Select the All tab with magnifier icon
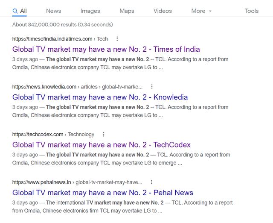The width and height of the screenshot is (273, 223). 20,11
